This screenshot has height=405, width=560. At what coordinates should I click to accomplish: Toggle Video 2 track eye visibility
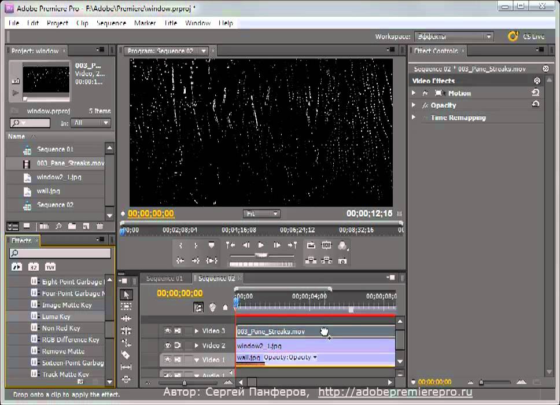[x=168, y=345]
